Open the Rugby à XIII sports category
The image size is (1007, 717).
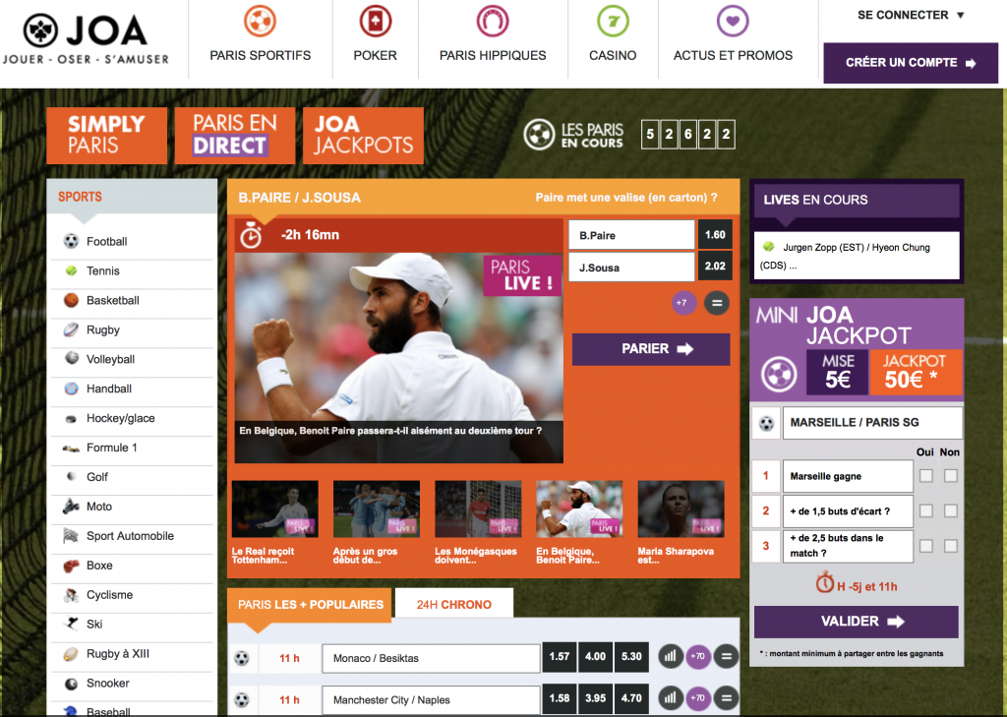[132, 654]
